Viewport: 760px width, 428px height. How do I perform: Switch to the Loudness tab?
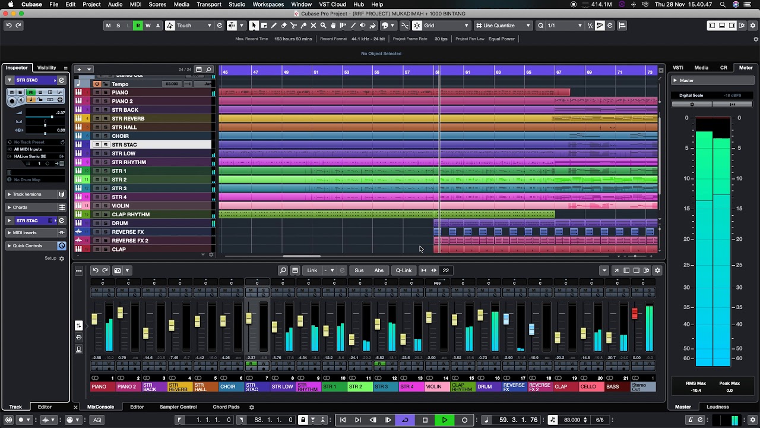coord(717,407)
